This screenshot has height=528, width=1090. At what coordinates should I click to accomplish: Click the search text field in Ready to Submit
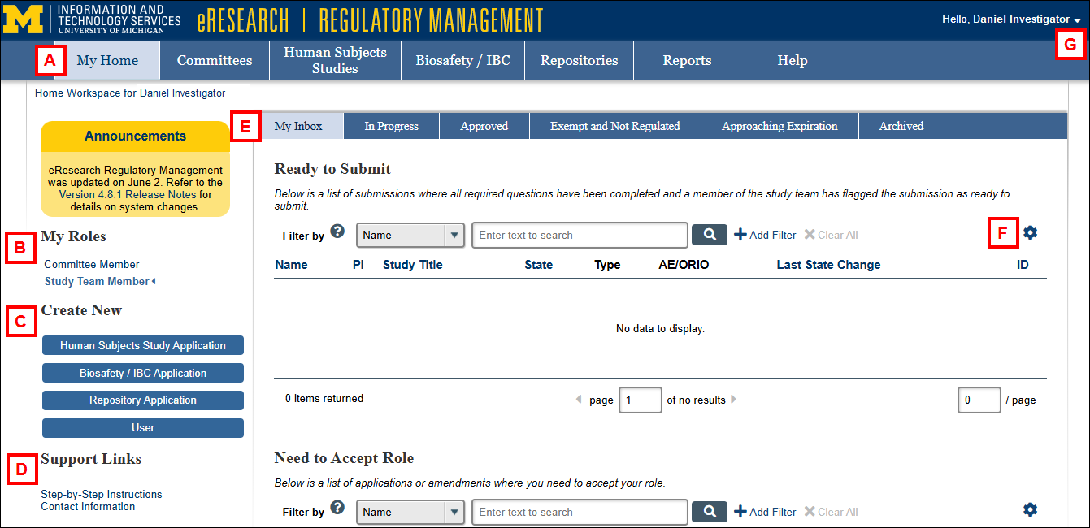pos(579,236)
